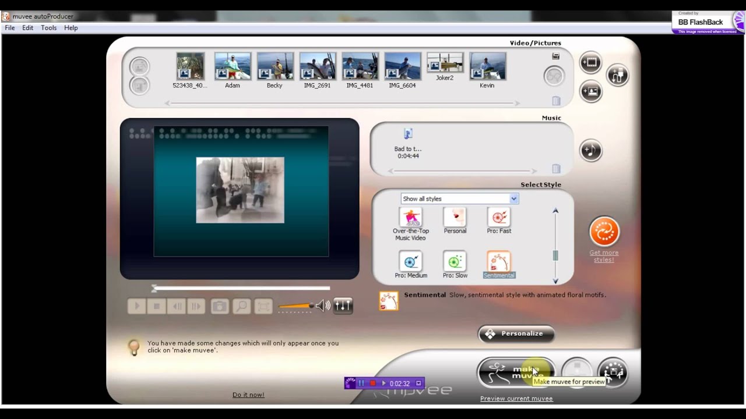Select the Sentimental style in the list
This screenshot has height=419, width=746.
(x=499, y=265)
